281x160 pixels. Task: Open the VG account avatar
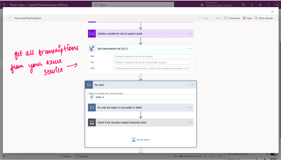point(277,5)
